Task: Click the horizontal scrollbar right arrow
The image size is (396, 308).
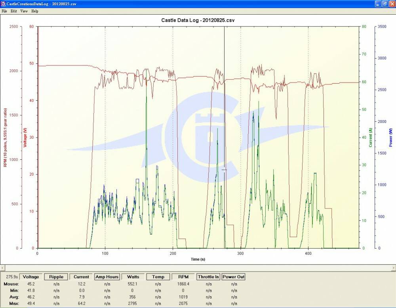Action: click(x=394, y=268)
